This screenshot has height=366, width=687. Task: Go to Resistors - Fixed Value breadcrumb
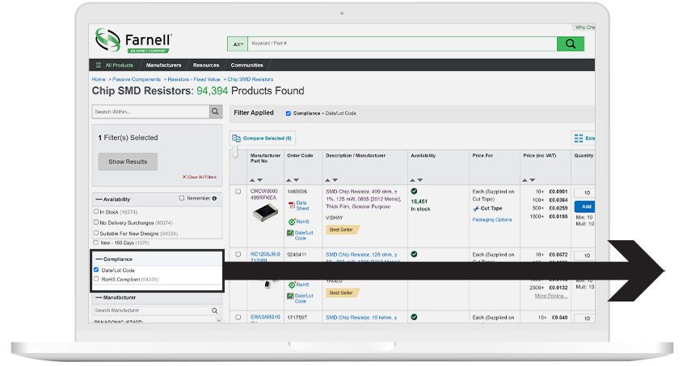click(x=194, y=79)
